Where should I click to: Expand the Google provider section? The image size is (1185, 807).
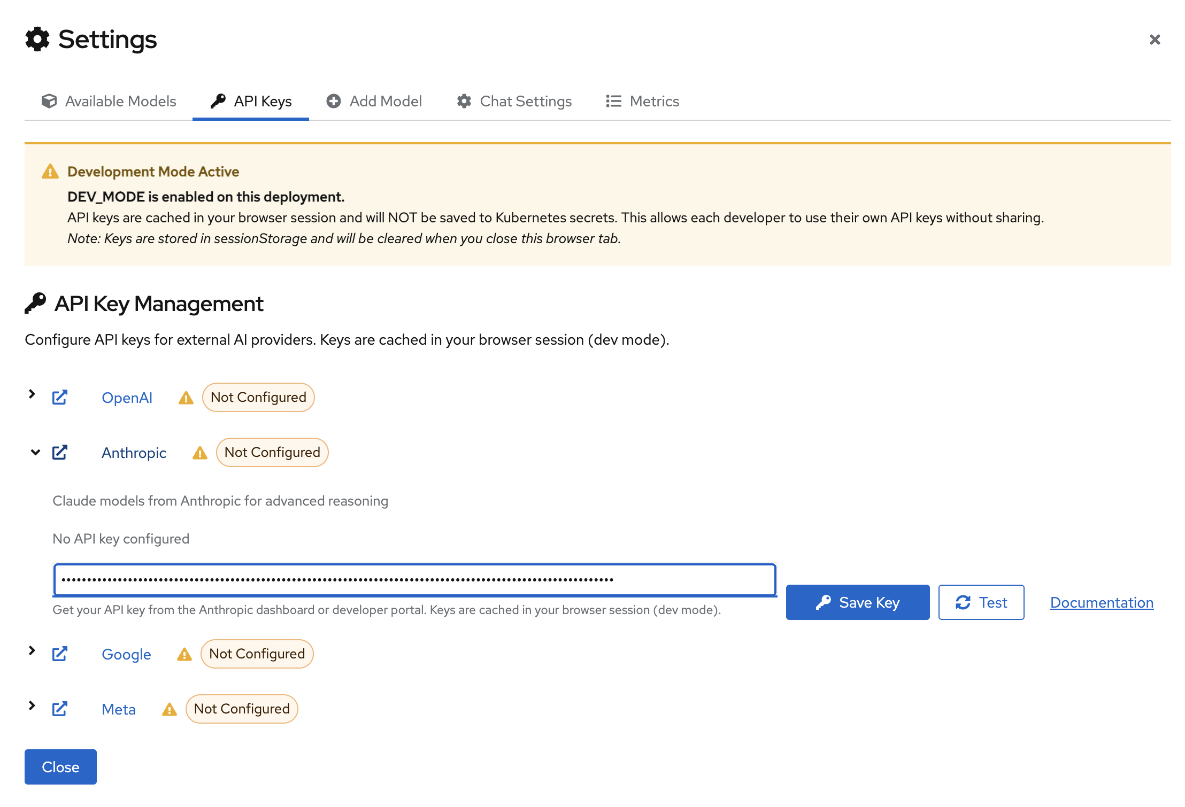31,650
